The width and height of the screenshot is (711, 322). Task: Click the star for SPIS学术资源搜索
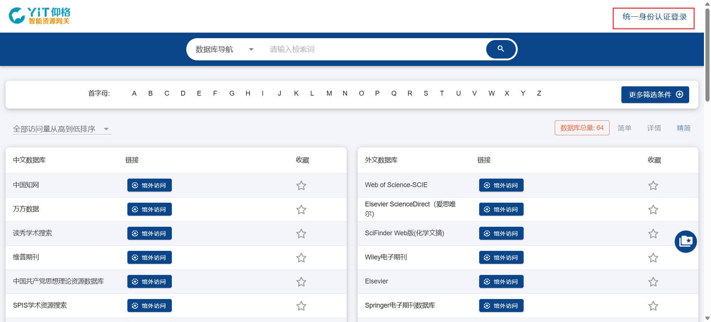click(x=301, y=306)
